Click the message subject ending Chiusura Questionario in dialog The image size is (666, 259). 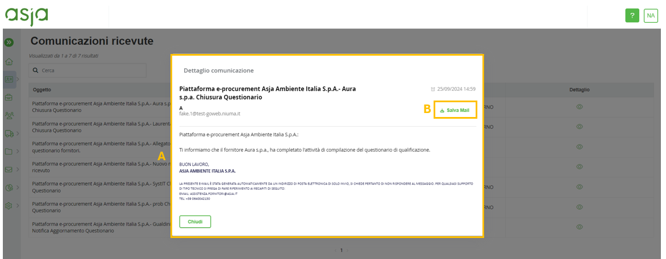pyautogui.click(x=268, y=93)
